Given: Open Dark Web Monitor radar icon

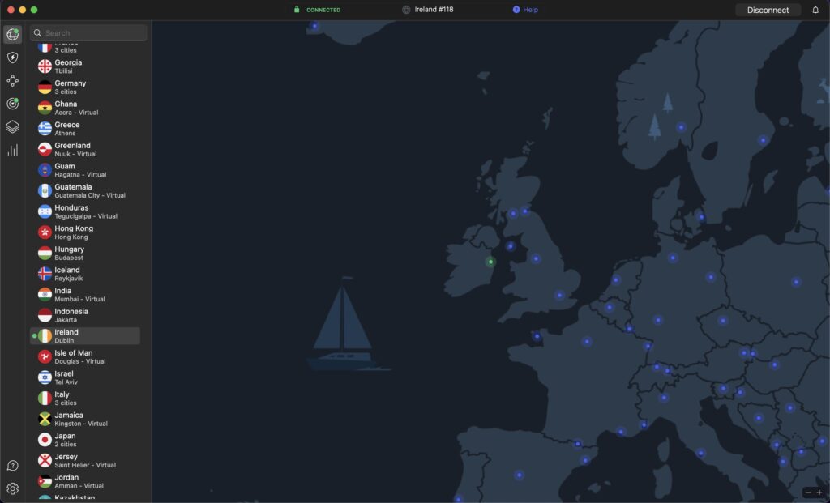Looking at the screenshot, I should pyautogui.click(x=13, y=104).
